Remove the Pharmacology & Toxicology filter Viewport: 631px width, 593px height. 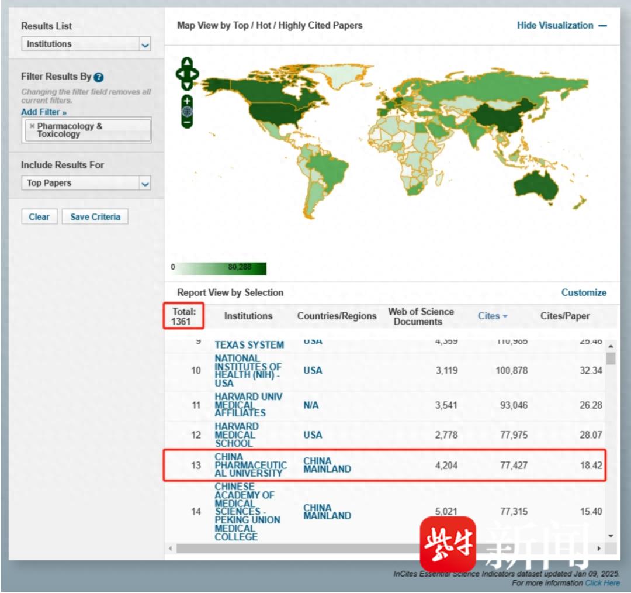[32, 126]
